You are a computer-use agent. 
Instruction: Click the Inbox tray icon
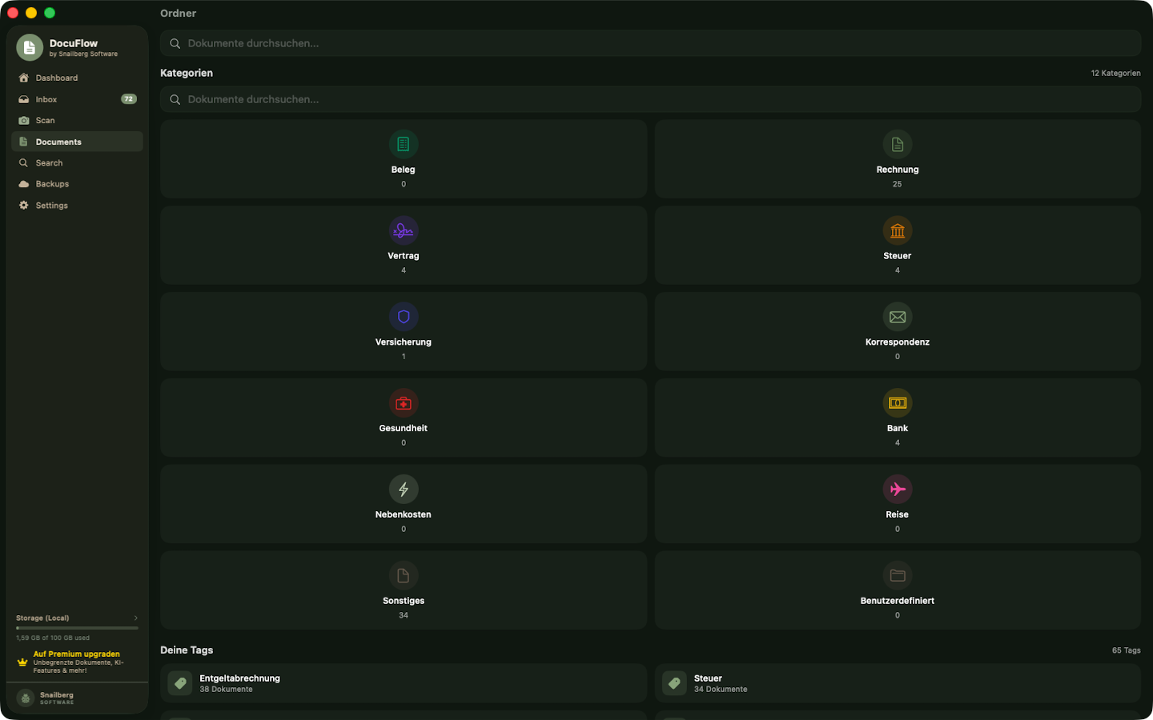pos(24,99)
